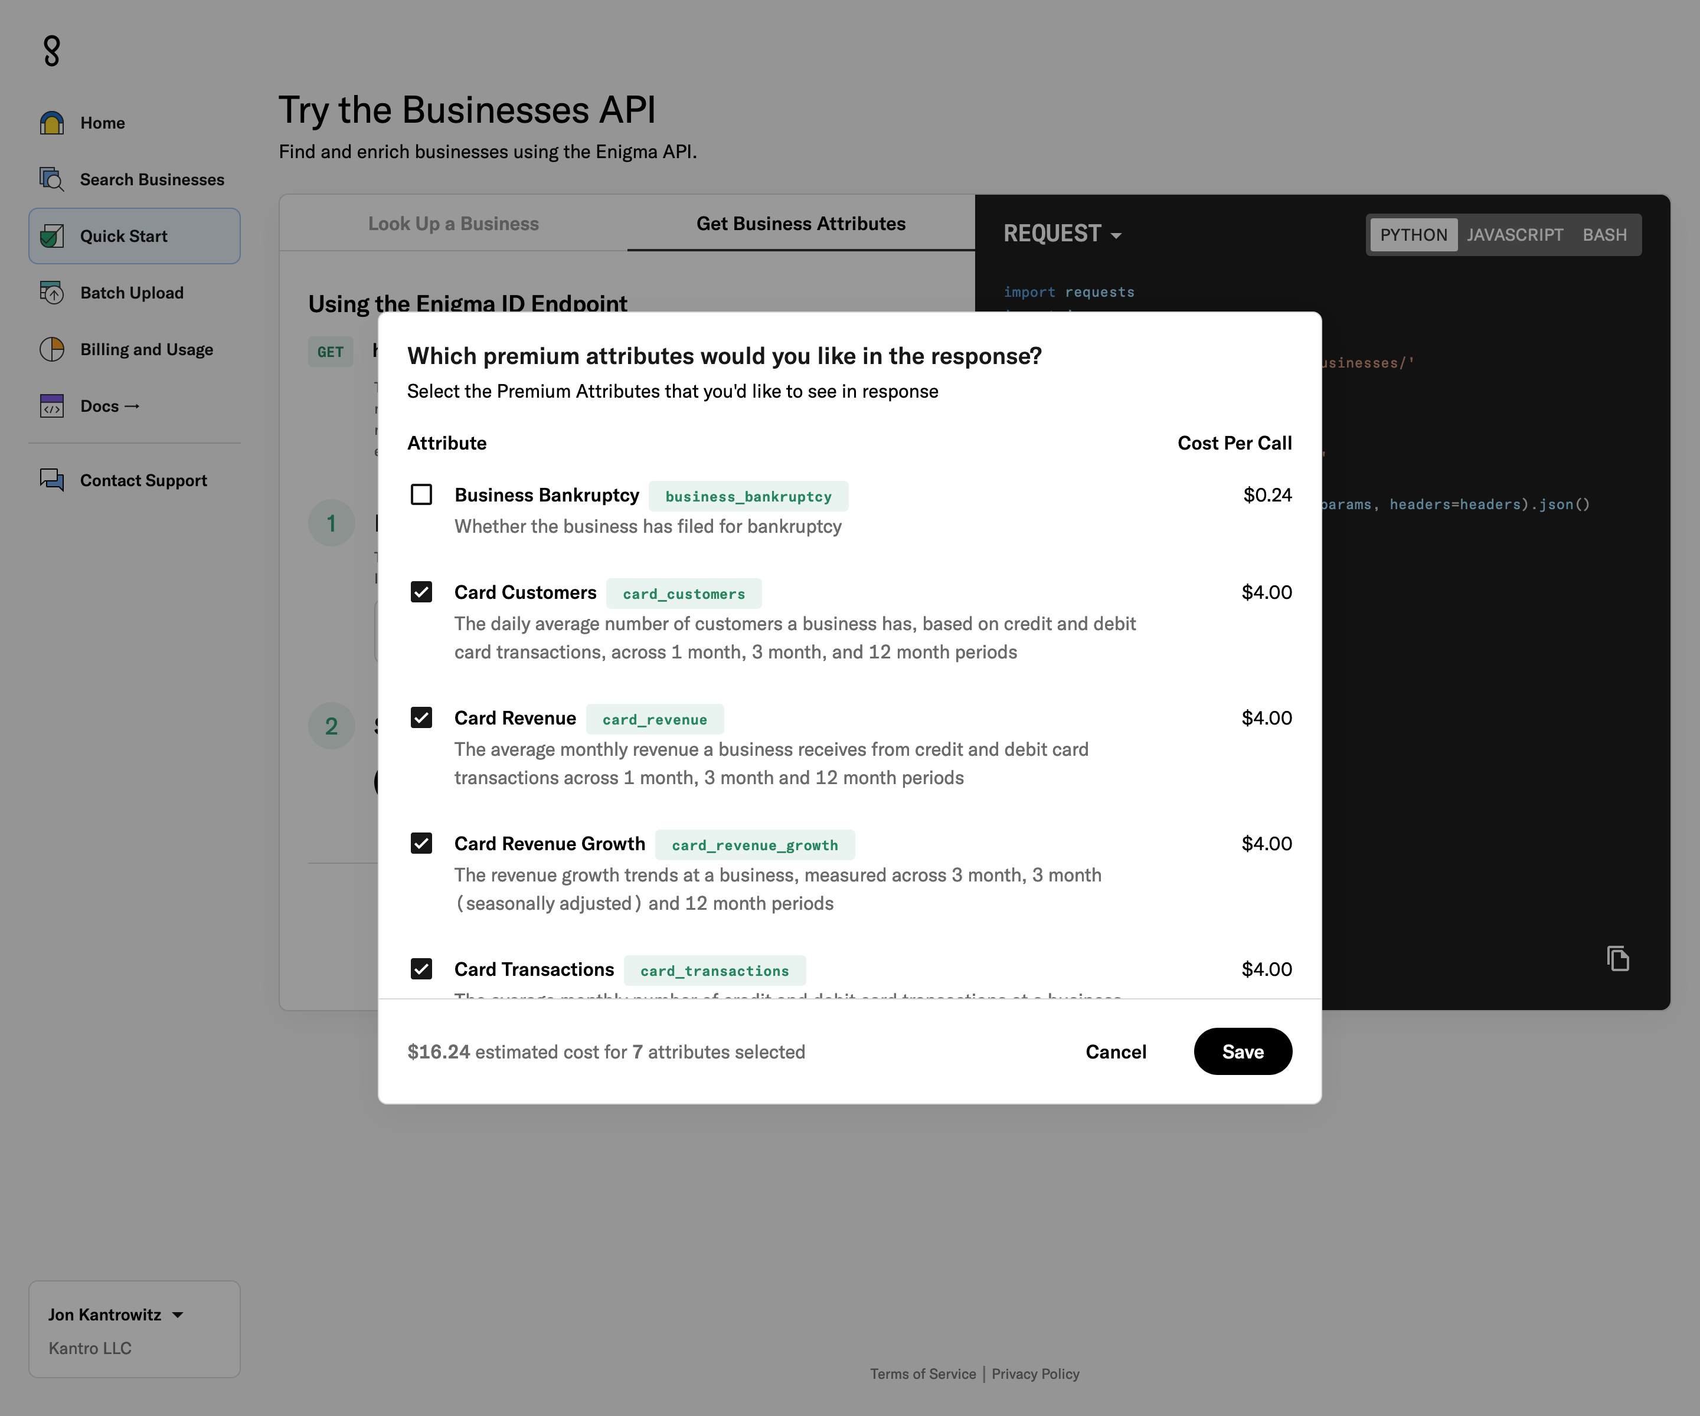The height and width of the screenshot is (1416, 1700).
Task: Click the card_customers code tag
Action: tap(683, 593)
